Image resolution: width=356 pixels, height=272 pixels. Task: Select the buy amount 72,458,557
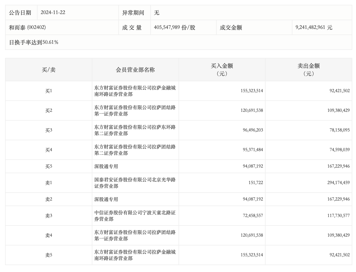pos(253,216)
